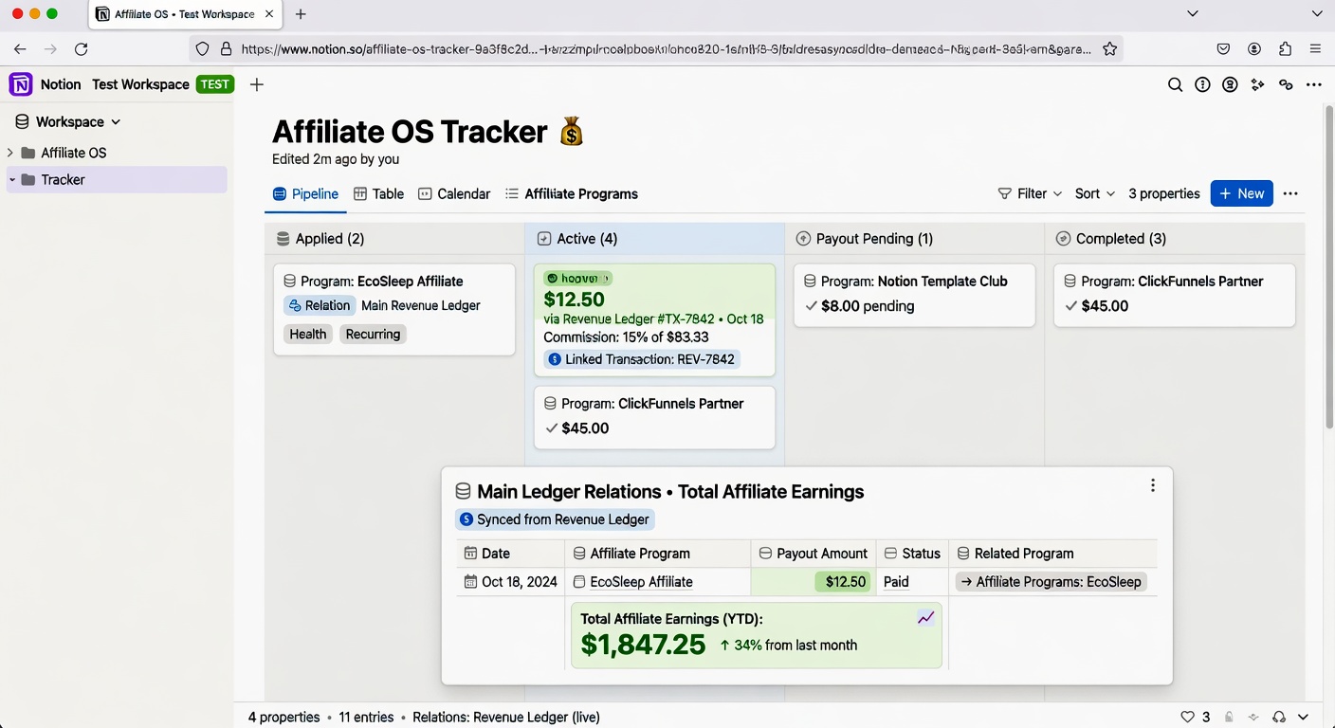
Task: Click the heart icon in status bar
Action: coord(1188,718)
